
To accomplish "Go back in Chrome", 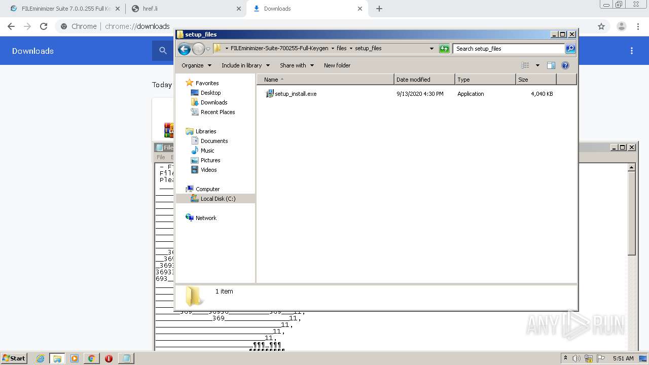I will [11, 26].
